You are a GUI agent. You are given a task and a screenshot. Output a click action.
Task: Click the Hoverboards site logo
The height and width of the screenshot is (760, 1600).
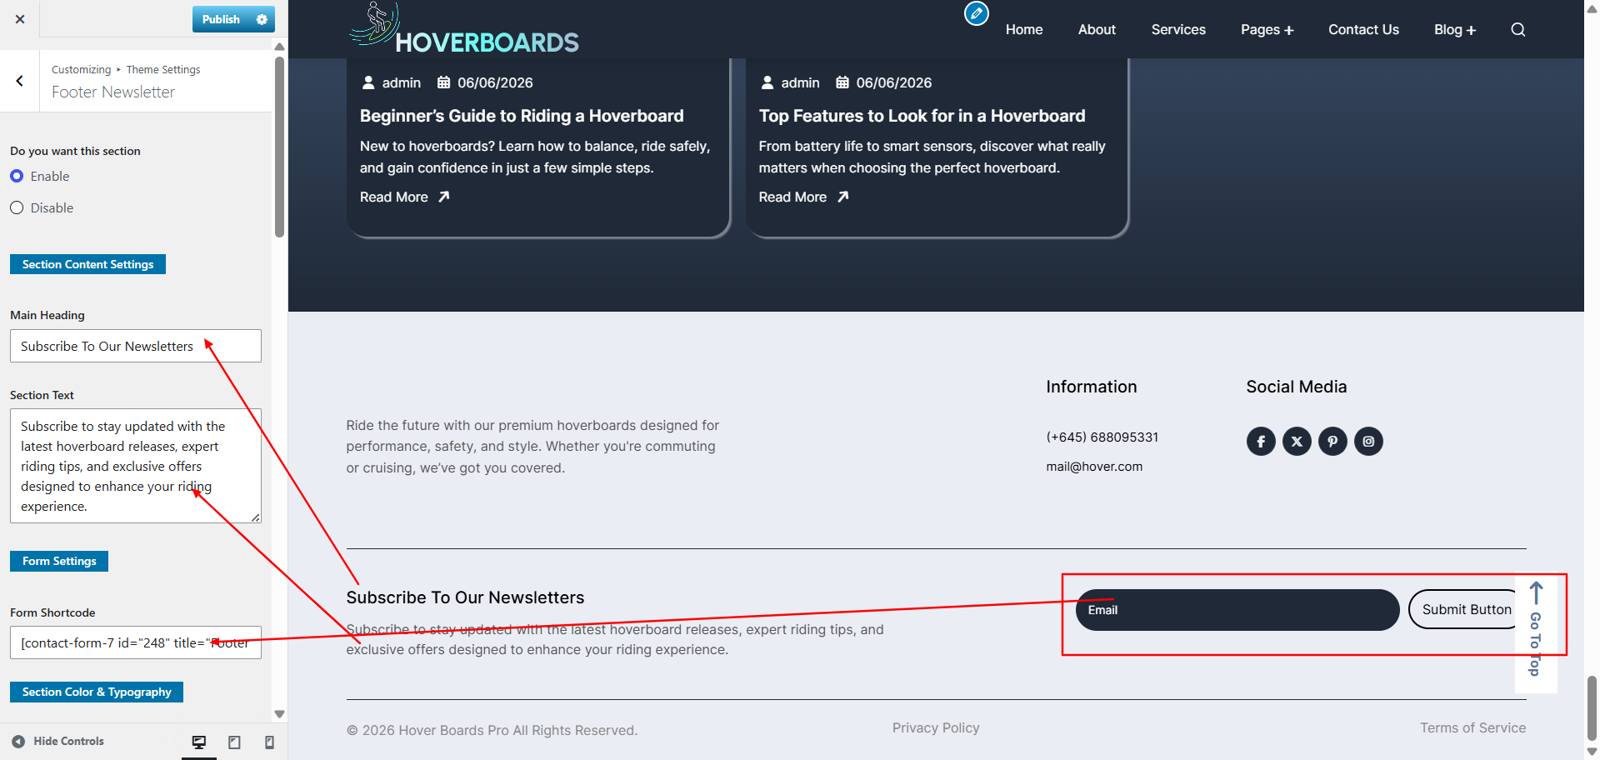(463, 29)
